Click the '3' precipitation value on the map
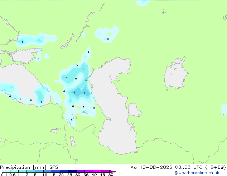 pos(74,93)
